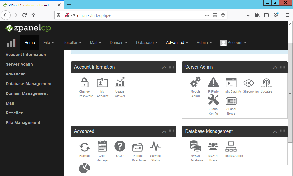Open Protect Directories folder icon

[x=138, y=147]
